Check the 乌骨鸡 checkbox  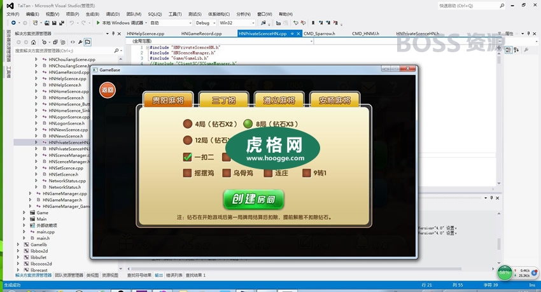coord(227,172)
